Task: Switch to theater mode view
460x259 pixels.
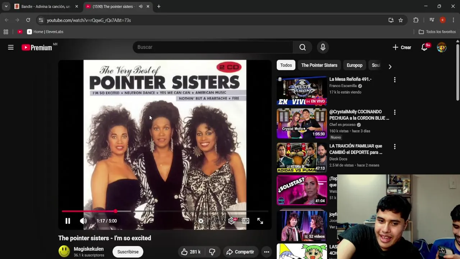Action: point(246,221)
